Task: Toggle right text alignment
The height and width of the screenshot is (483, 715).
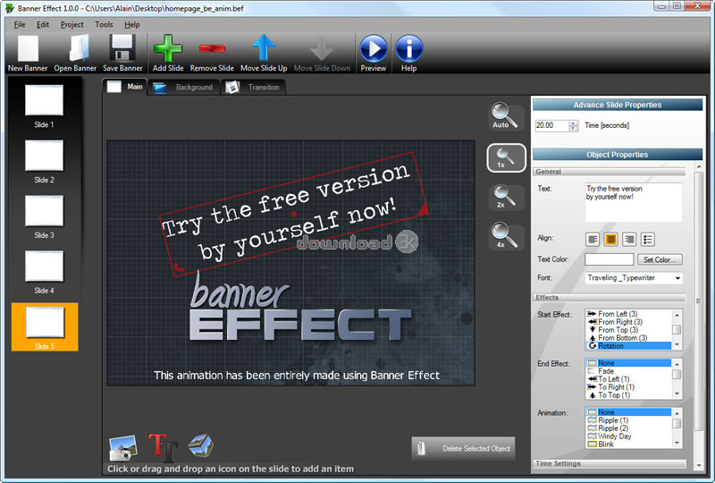Action: click(x=629, y=239)
